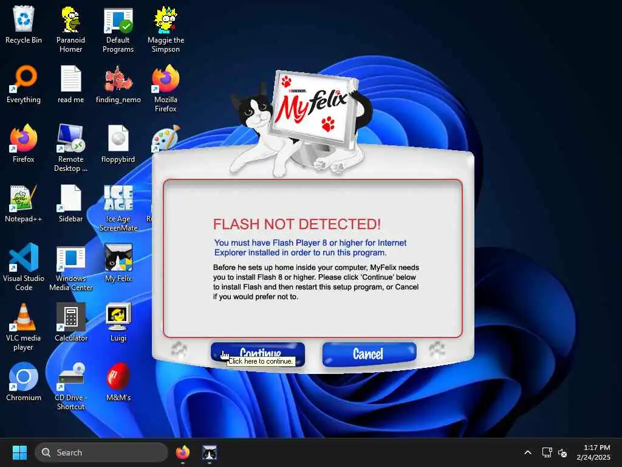The height and width of the screenshot is (467, 622).
Task: Select the finding_nemo desktop icon
Action: pyautogui.click(x=118, y=84)
